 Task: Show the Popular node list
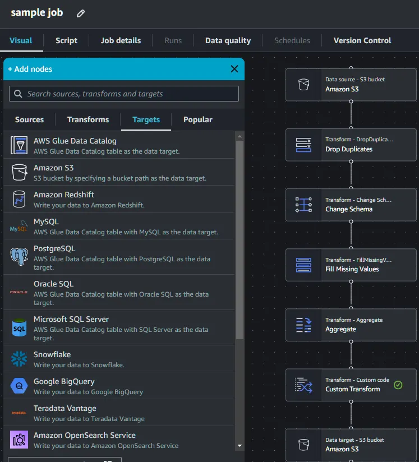[198, 119]
